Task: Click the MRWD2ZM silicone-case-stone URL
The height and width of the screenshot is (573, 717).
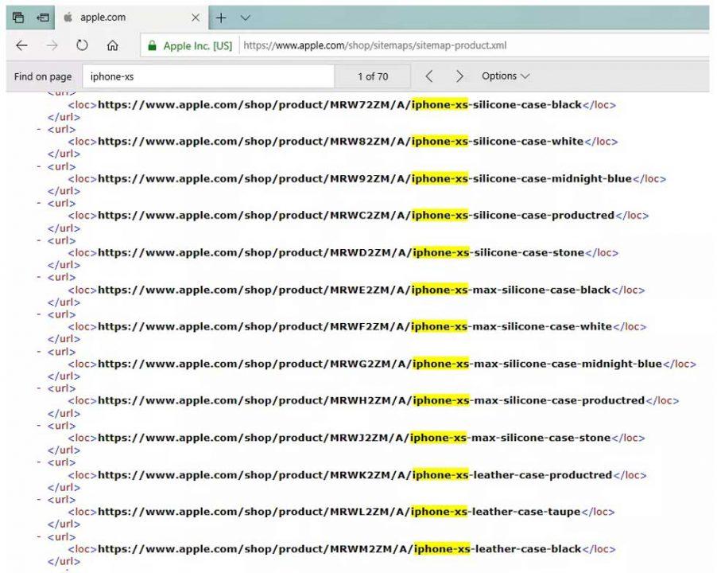Action: coord(341,252)
